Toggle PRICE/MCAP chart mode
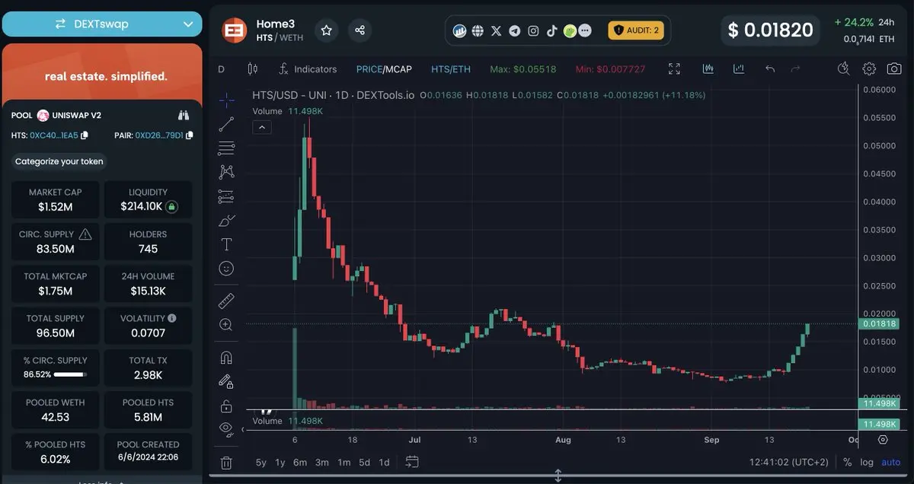914x484 pixels. point(384,69)
